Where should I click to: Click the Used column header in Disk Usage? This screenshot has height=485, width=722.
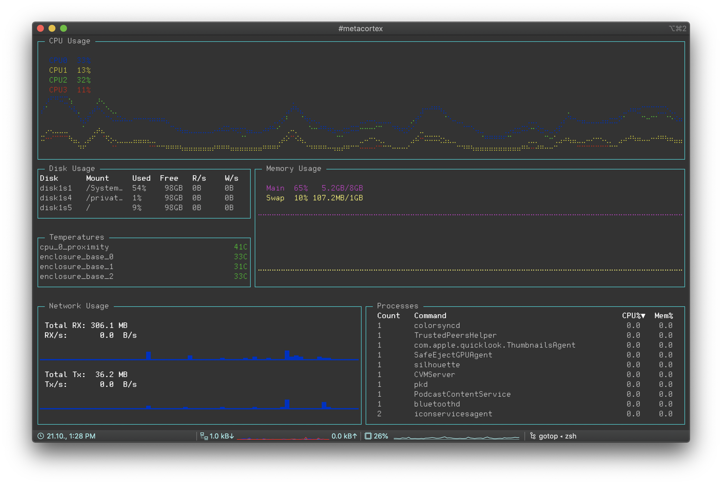tap(142, 178)
